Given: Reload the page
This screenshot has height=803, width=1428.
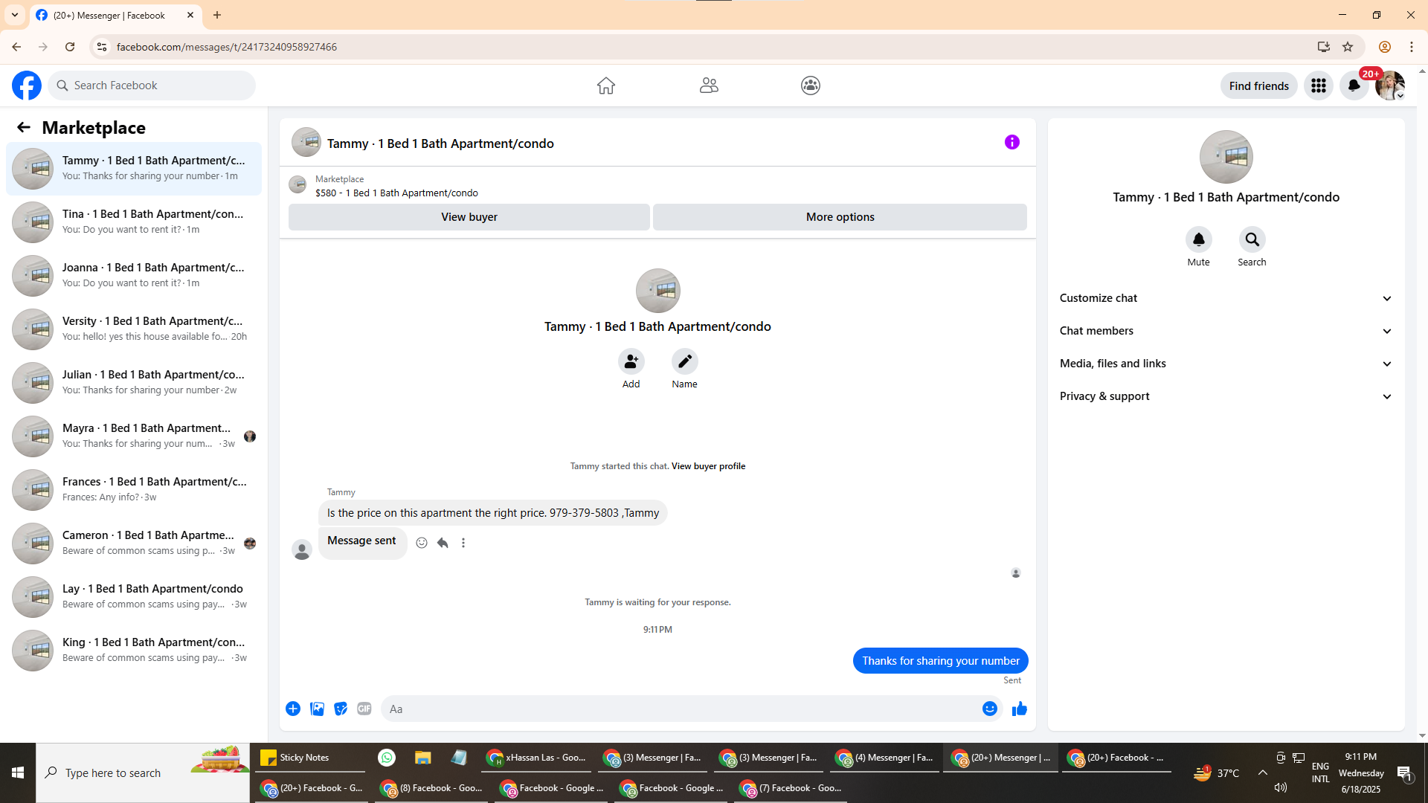Looking at the screenshot, I should pos(70,47).
